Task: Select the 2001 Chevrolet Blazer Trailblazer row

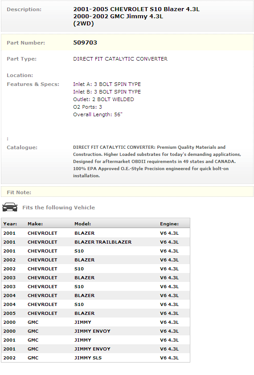Action: click(x=95, y=242)
